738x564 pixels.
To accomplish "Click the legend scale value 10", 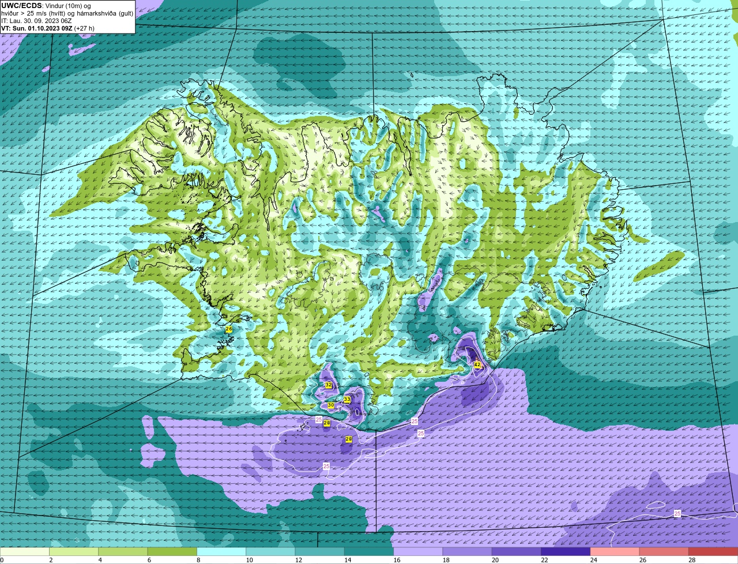I will click(x=249, y=560).
